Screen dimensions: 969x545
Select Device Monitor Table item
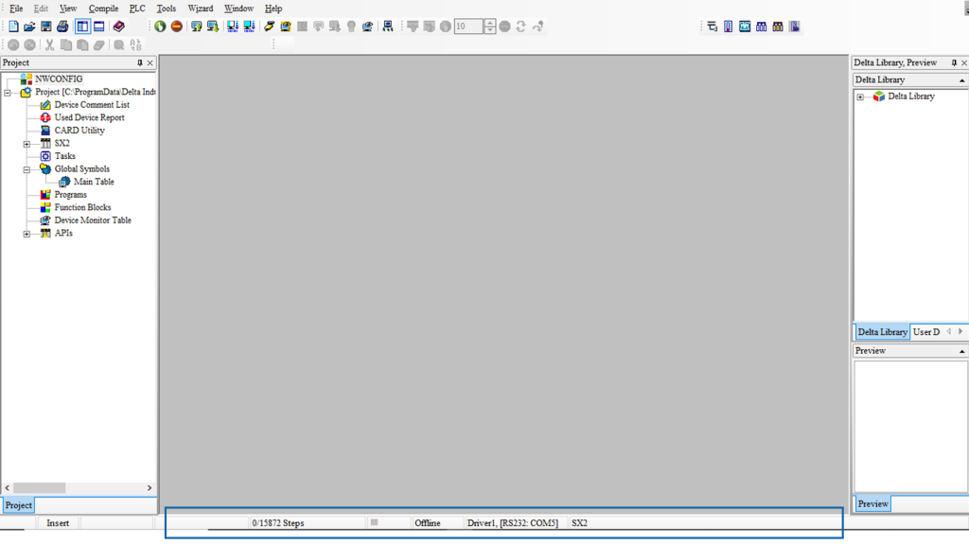click(x=93, y=220)
